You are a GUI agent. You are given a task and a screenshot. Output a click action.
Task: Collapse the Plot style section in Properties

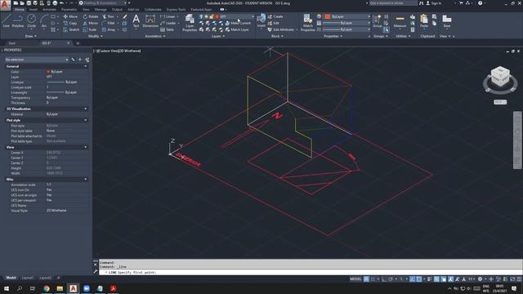point(86,120)
